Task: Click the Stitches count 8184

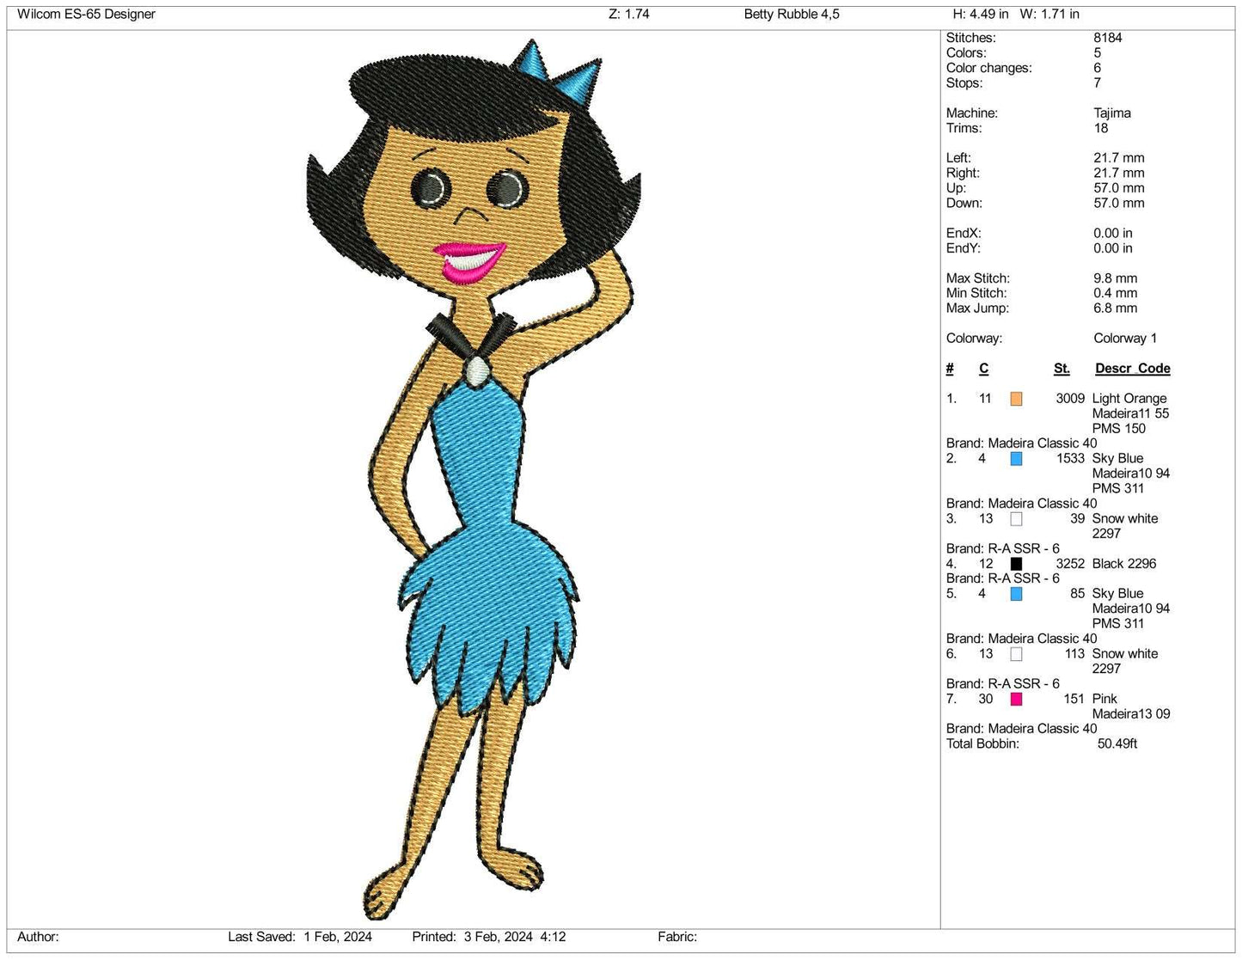Action: point(1106,37)
